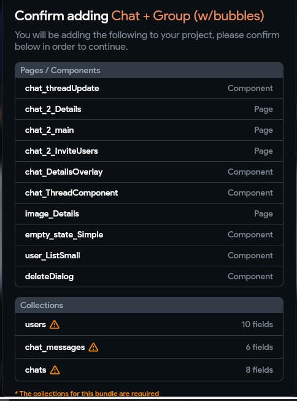Click the chat_messages collection name
The height and width of the screenshot is (401, 297).
pyautogui.click(x=55, y=347)
